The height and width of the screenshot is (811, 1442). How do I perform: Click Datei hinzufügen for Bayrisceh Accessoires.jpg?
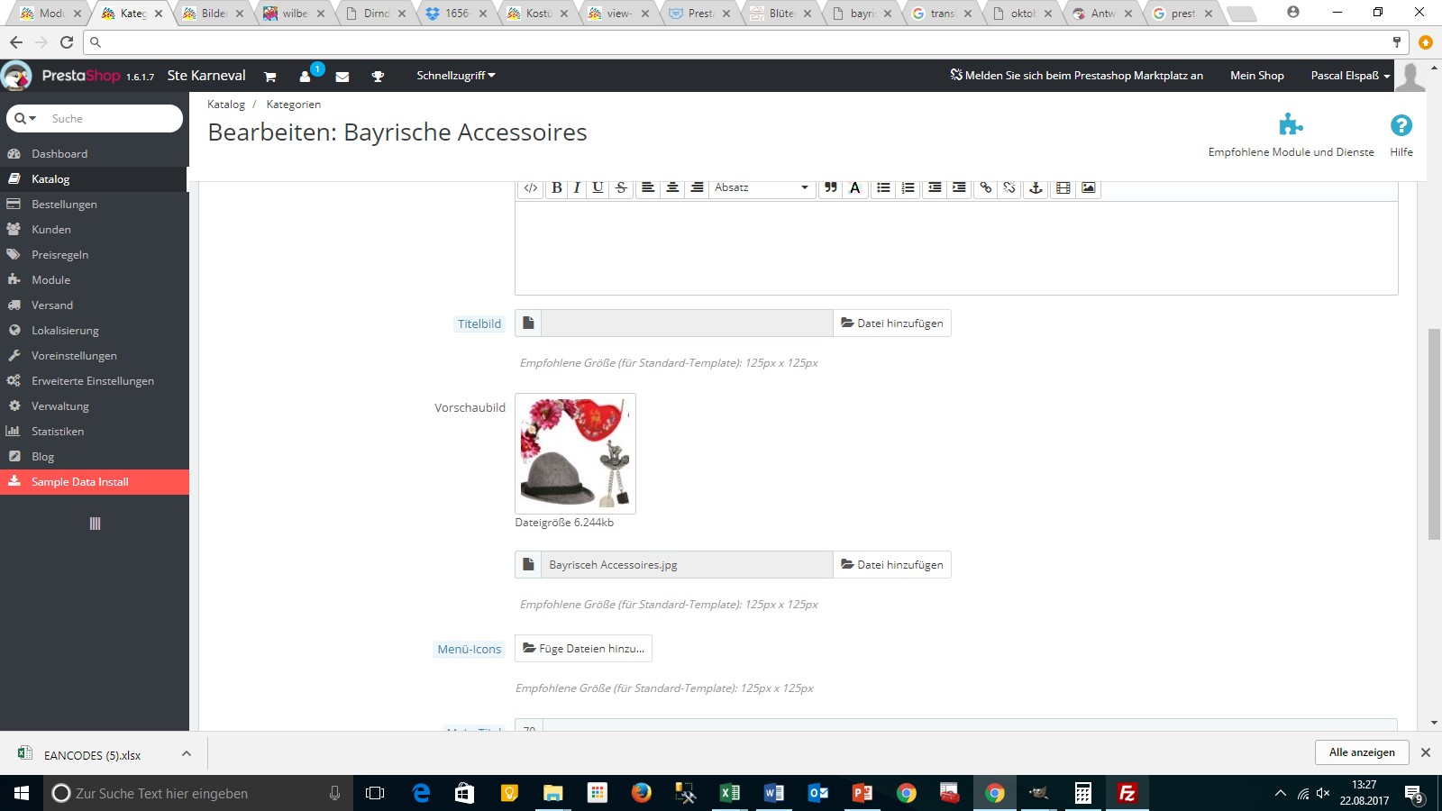(892, 565)
